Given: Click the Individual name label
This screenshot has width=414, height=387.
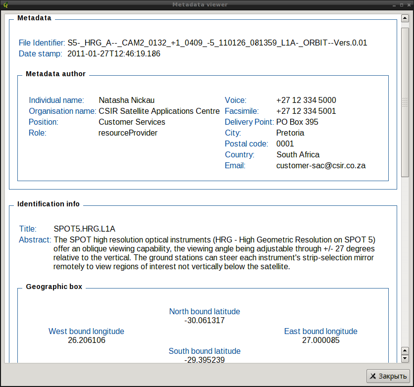Looking at the screenshot, I should [56, 100].
